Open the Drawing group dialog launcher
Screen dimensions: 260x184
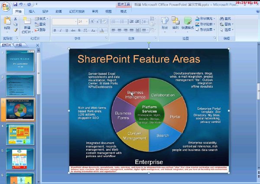tap(215, 38)
